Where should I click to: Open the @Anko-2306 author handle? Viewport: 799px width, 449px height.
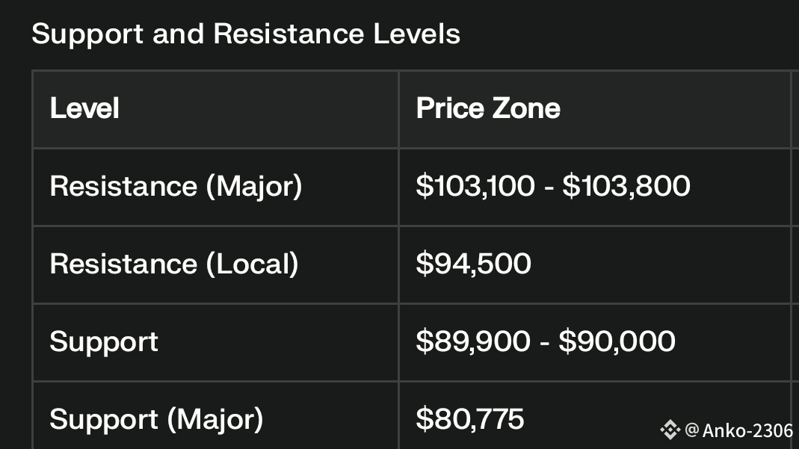[738, 430]
